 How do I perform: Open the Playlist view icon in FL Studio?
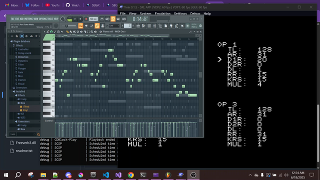(138, 25)
